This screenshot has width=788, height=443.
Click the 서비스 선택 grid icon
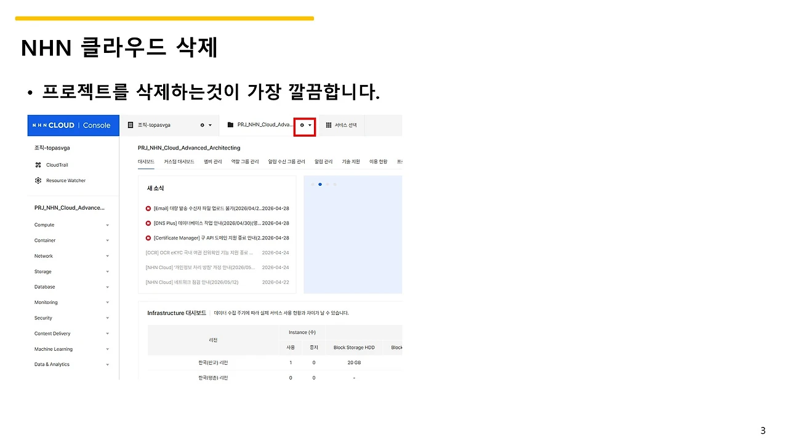click(x=329, y=125)
